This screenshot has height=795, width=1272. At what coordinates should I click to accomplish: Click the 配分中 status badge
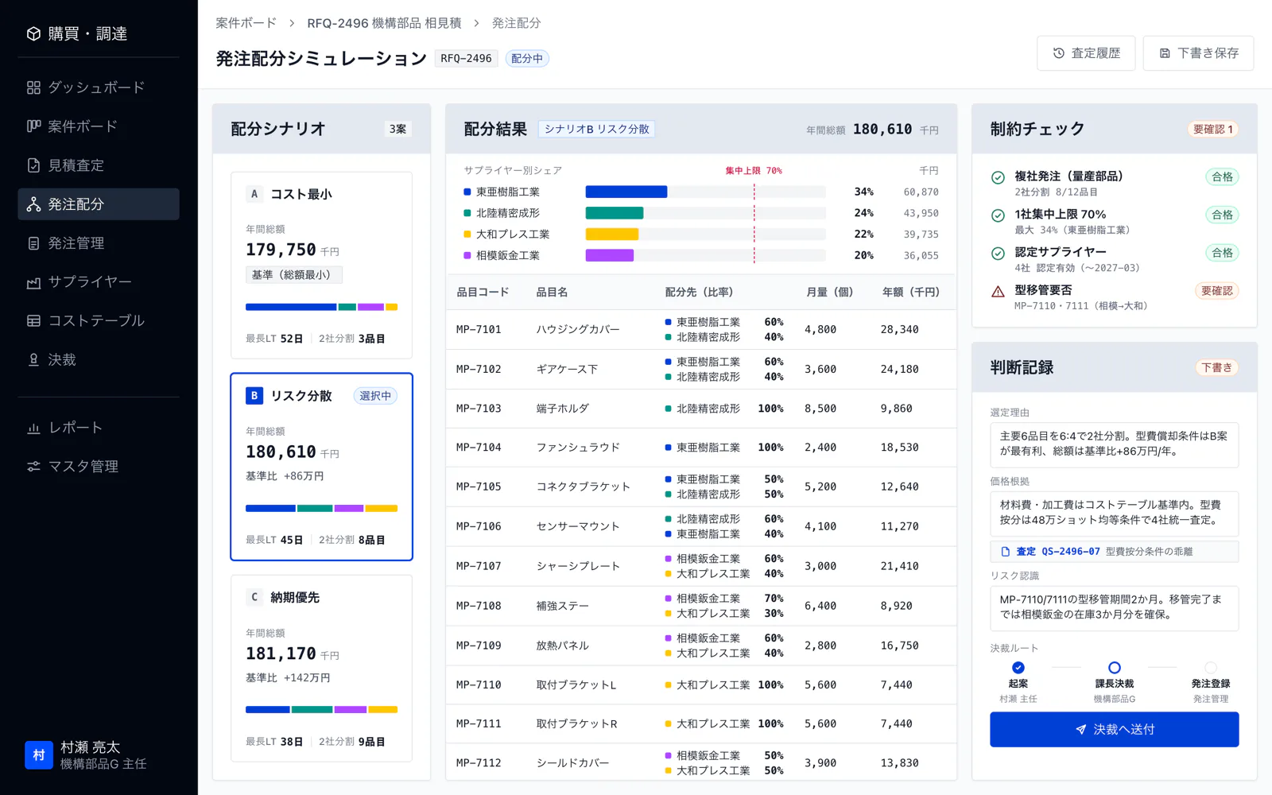[527, 59]
